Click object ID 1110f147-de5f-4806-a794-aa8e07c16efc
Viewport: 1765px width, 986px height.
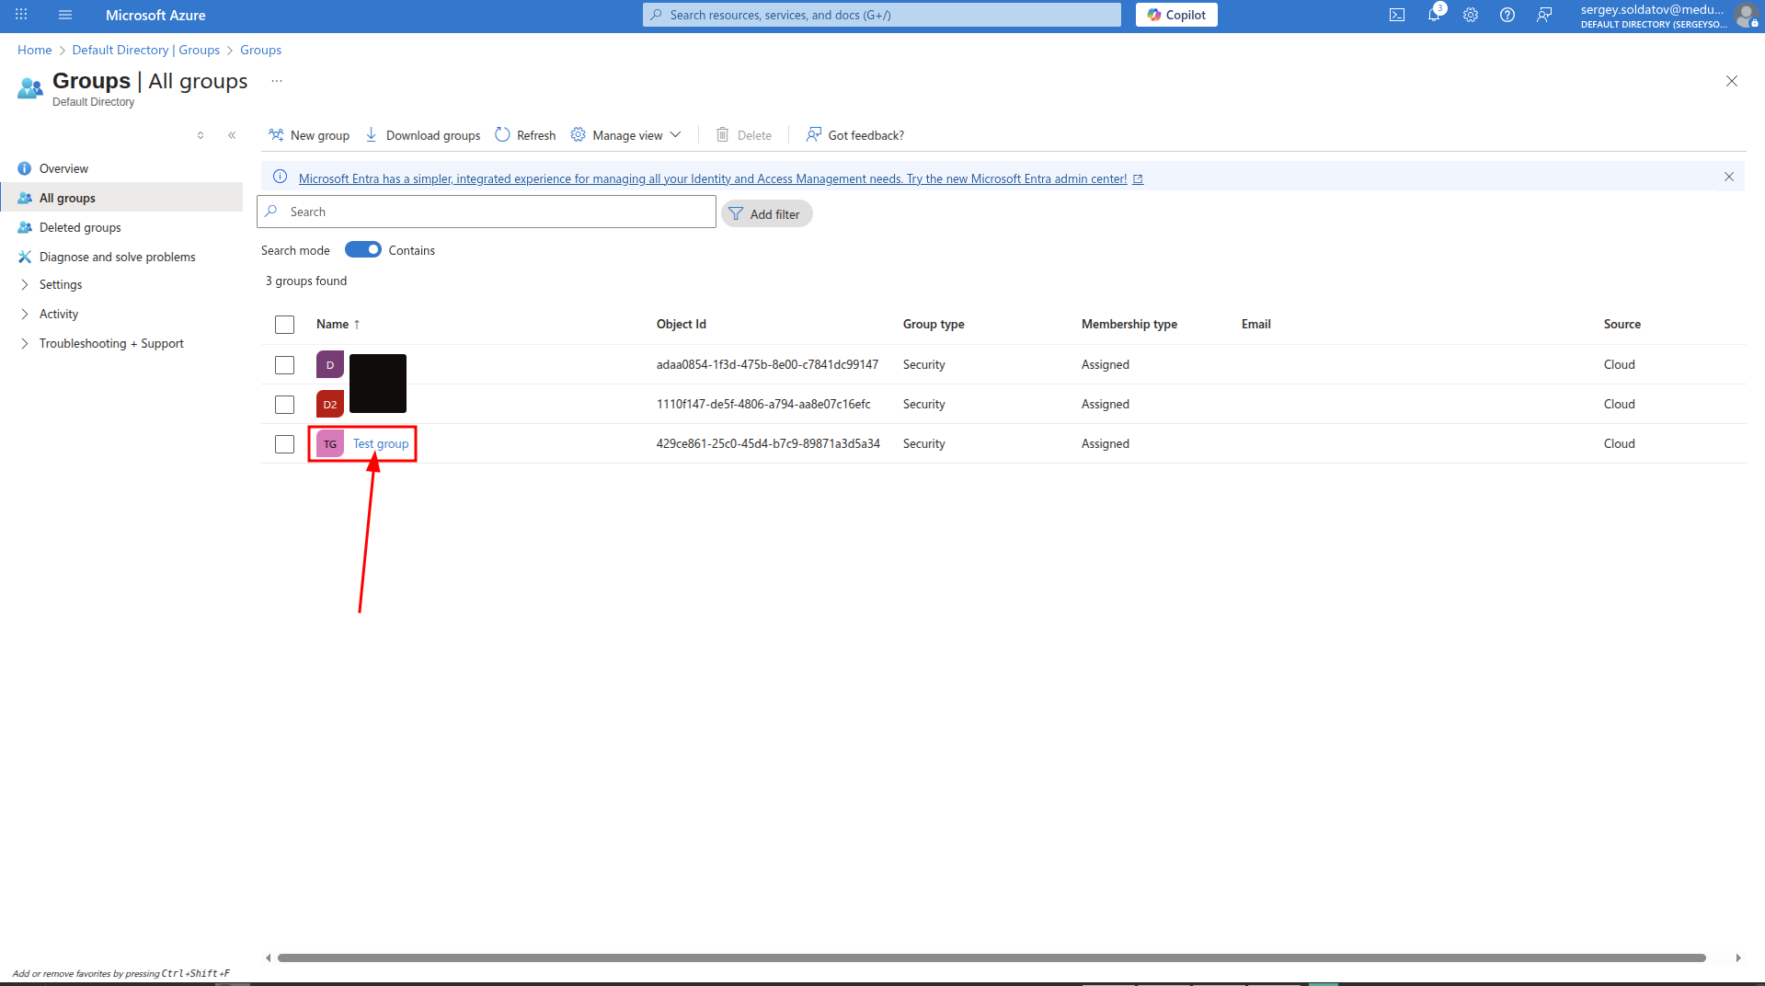[763, 405]
